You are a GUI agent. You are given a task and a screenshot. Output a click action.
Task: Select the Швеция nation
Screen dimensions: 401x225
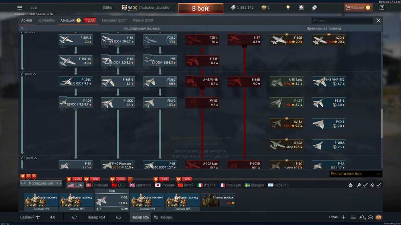(x=254, y=185)
